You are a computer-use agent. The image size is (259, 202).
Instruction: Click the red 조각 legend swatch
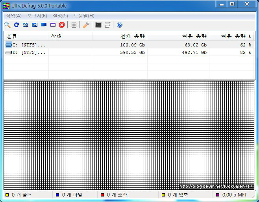click(102, 195)
